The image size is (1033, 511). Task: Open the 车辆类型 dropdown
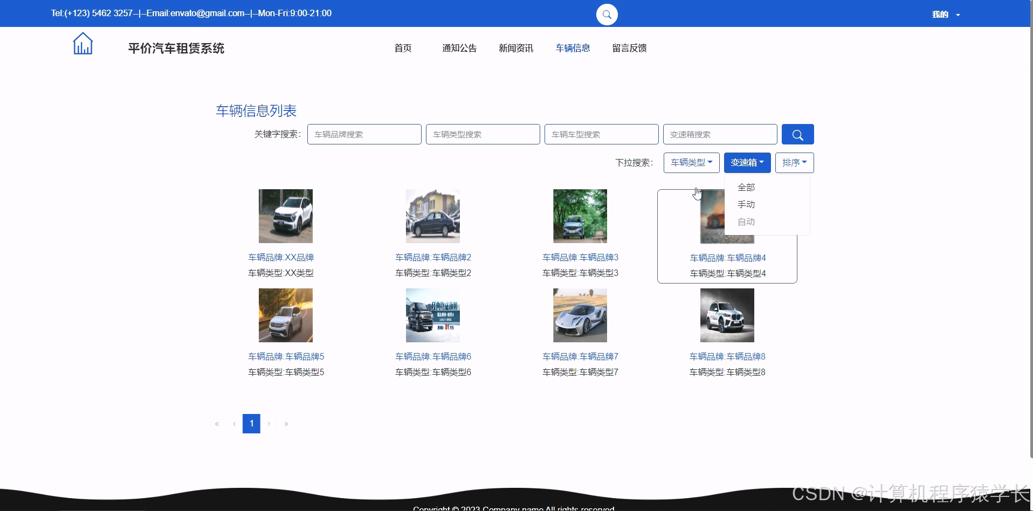pos(691,162)
